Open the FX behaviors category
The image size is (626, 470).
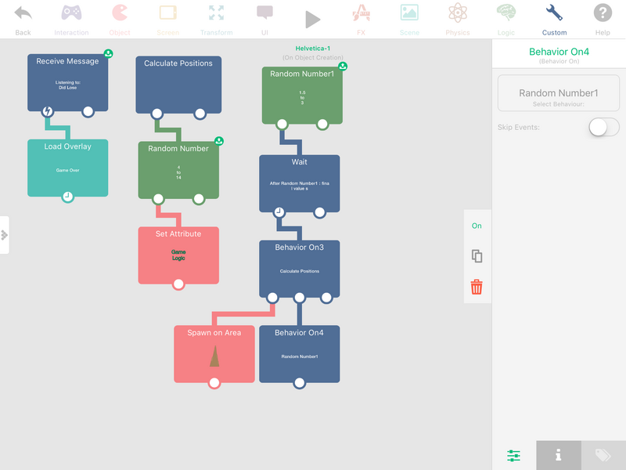361,19
